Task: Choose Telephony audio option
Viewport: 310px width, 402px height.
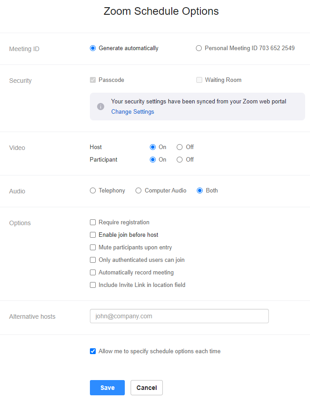Action: (x=93, y=191)
